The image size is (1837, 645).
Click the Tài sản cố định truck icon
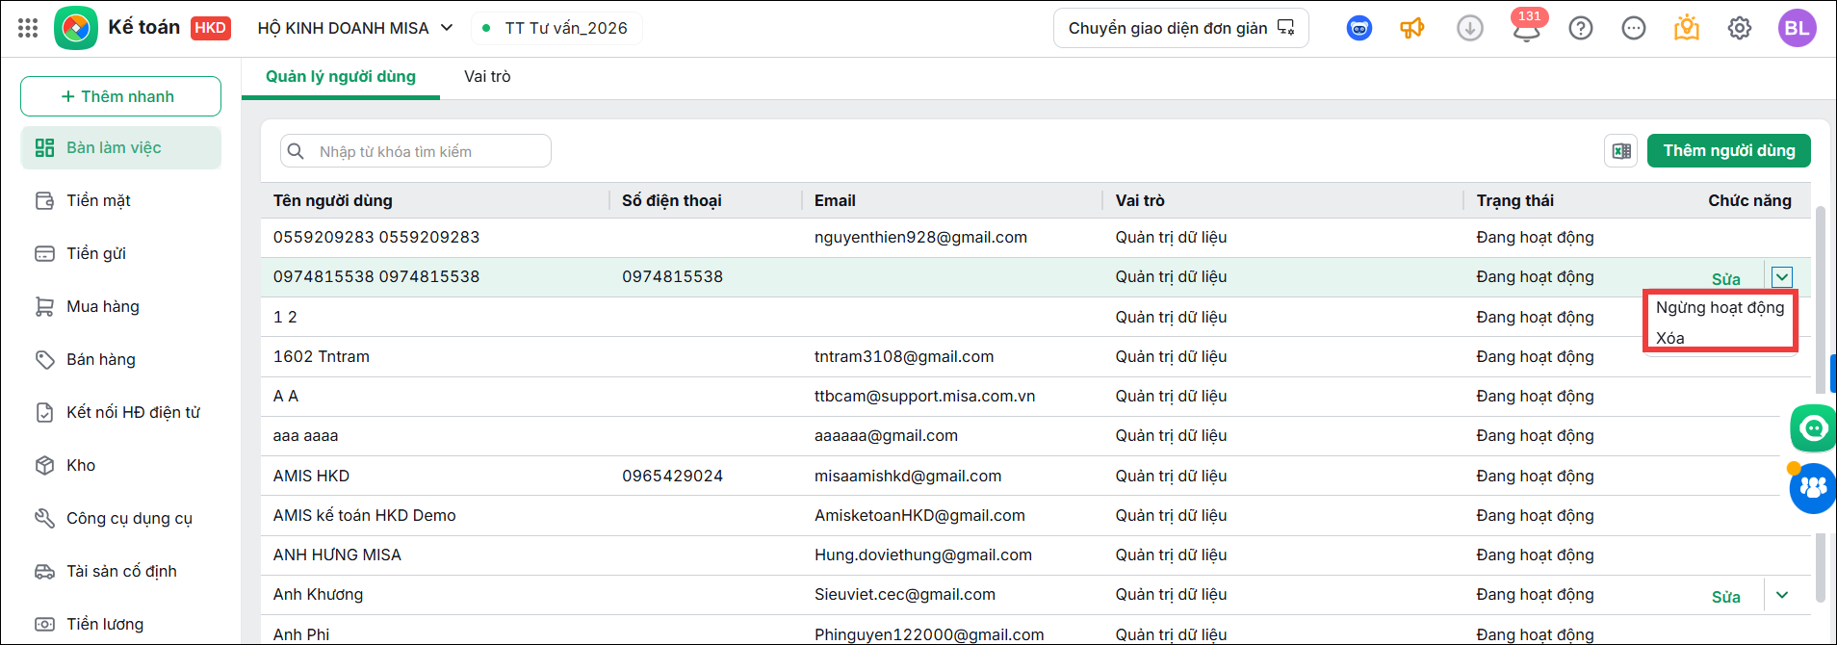coord(44,571)
